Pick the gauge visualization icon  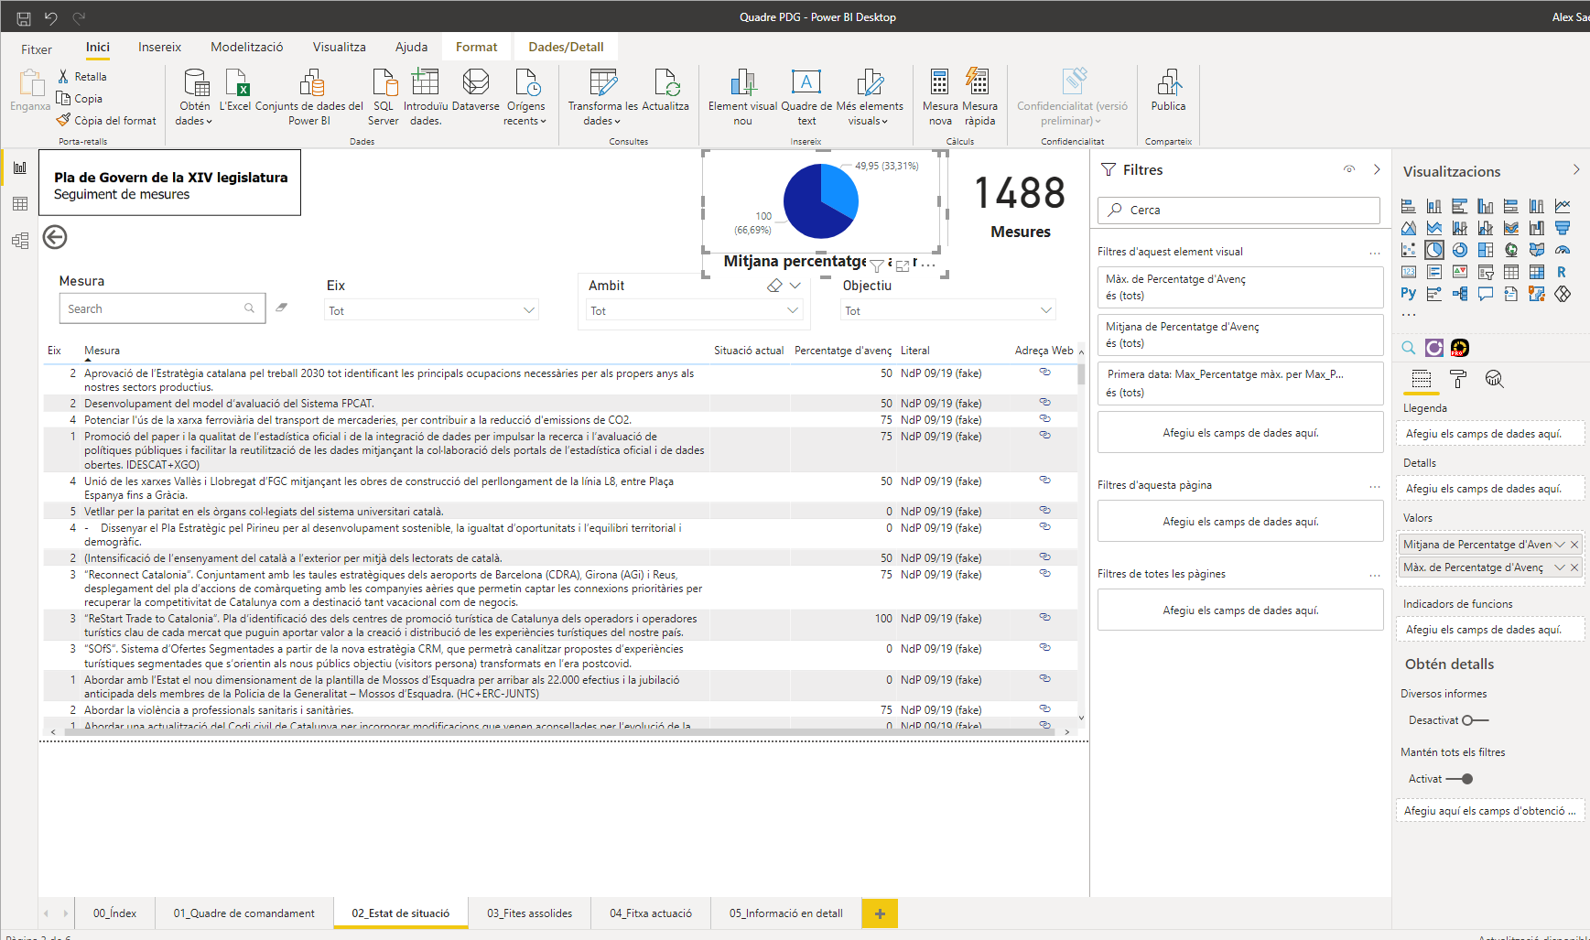1563,250
